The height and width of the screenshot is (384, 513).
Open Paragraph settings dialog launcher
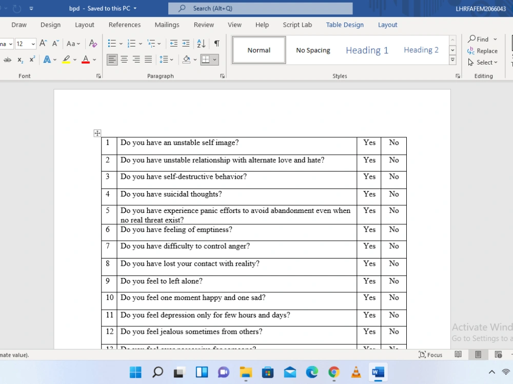[x=223, y=76]
